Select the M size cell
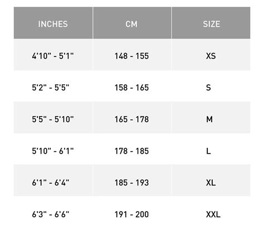The height and width of the screenshot is (234, 264). pos(211,118)
